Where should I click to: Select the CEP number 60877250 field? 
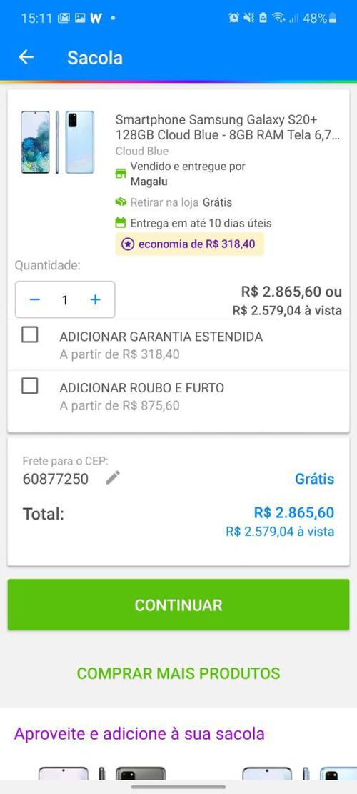pyautogui.click(x=56, y=479)
